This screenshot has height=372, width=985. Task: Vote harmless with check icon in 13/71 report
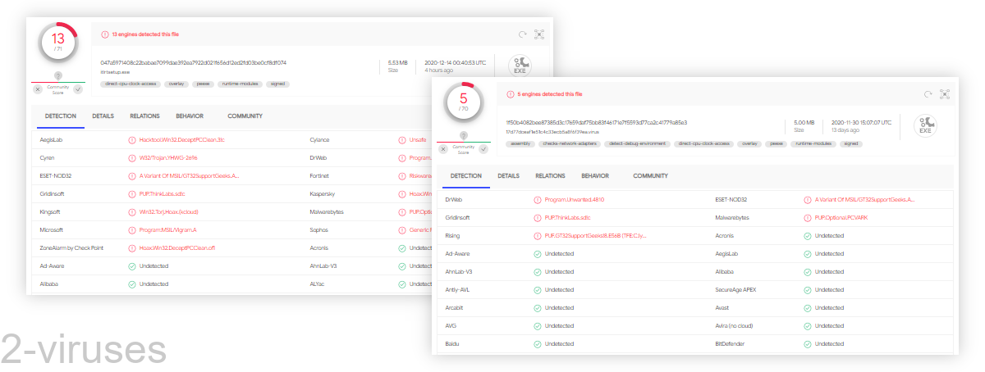[78, 88]
